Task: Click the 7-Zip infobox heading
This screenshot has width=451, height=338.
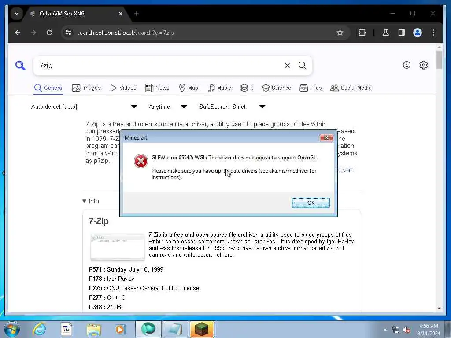Action: 99,221
